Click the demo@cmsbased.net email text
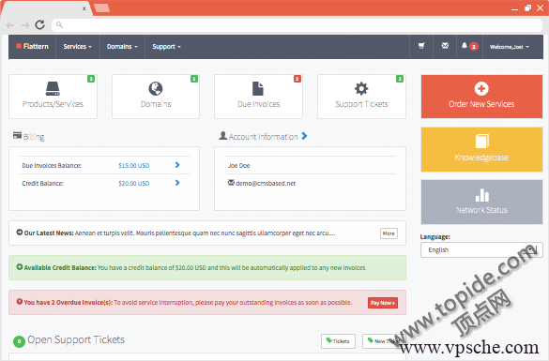Image resolution: width=549 pixels, height=361 pixels. tap(266, 183)
